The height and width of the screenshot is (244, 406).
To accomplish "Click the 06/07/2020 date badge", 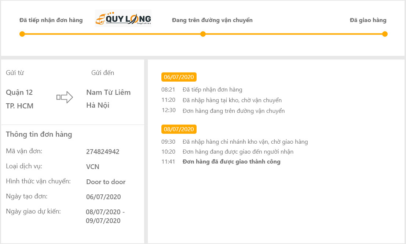I will click(179, 77).
